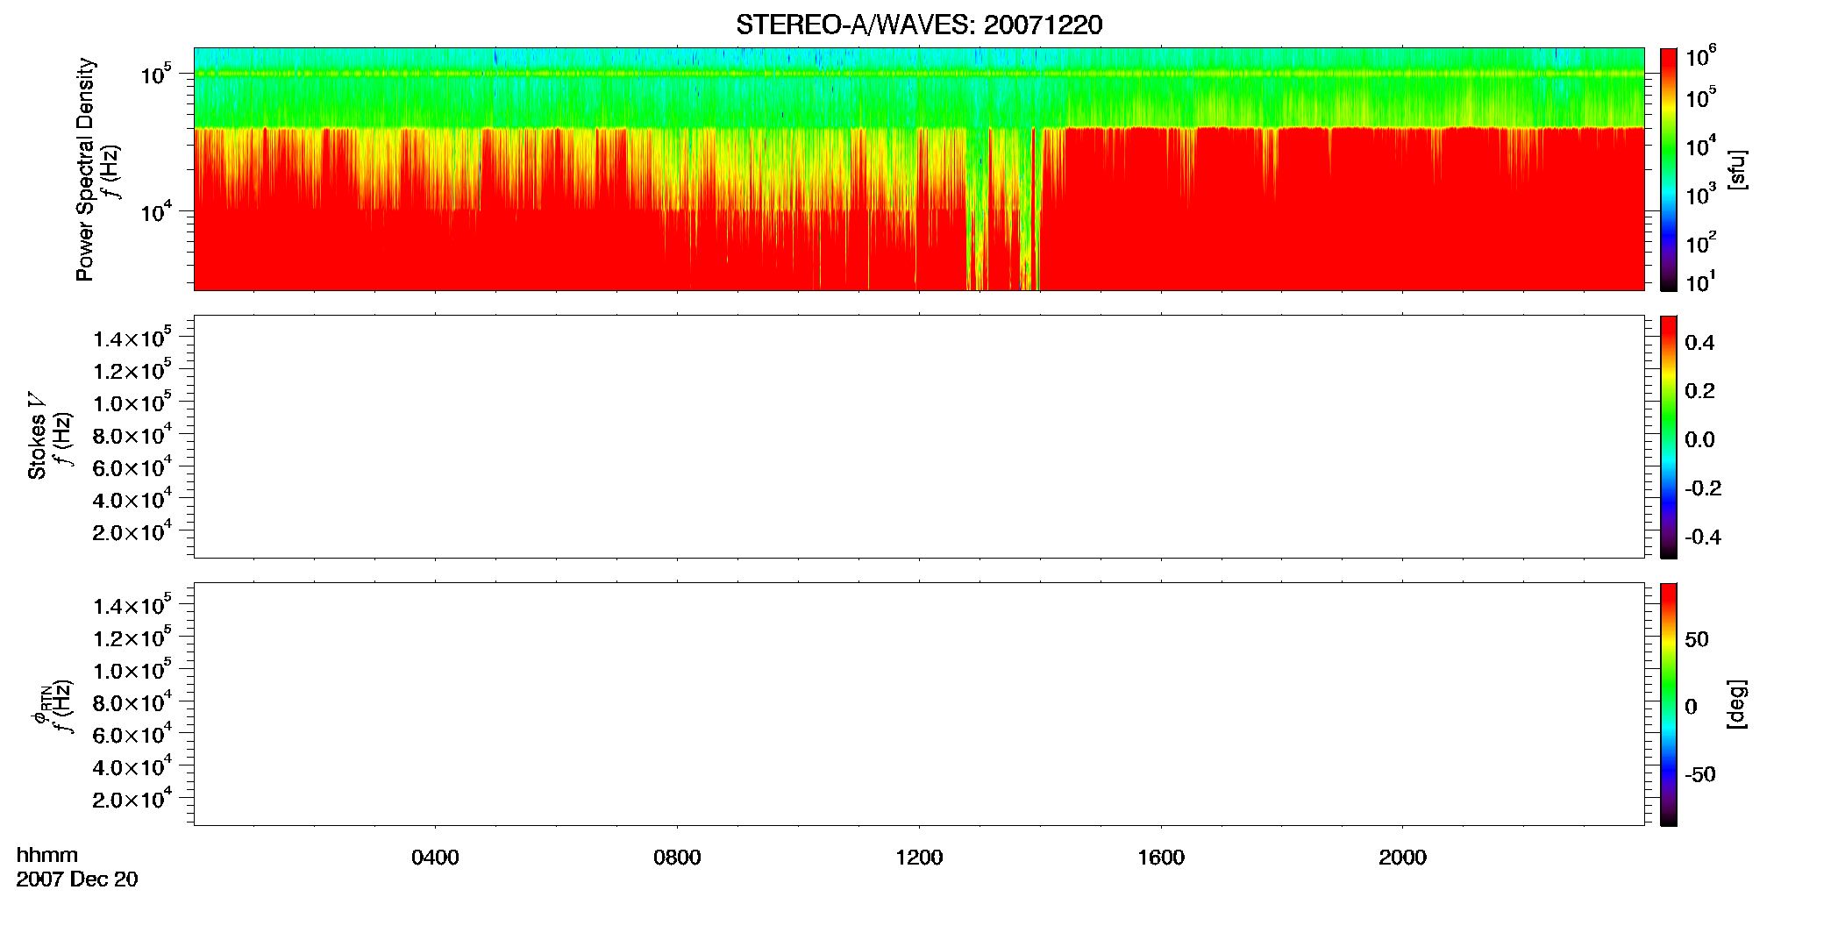The height and width of the screenshot is (947, 1838).
Task: Click the phi RTN axis label
Action: coord(40,704)
